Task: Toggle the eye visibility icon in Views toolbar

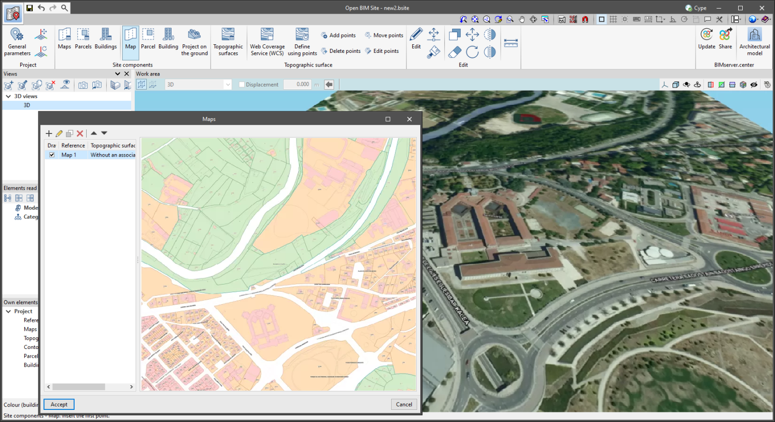Action: [x=65, y=85]
